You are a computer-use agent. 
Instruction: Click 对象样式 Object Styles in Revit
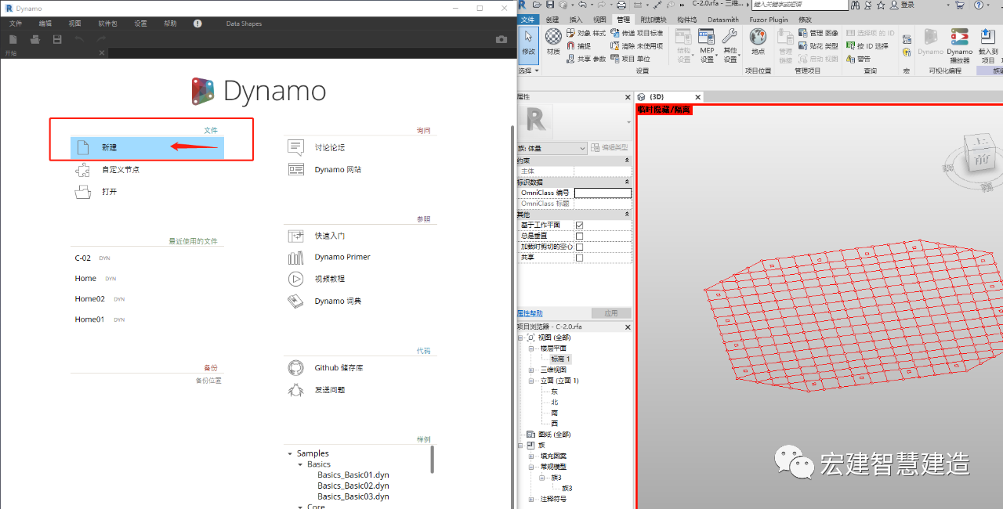tap(586, 33)
